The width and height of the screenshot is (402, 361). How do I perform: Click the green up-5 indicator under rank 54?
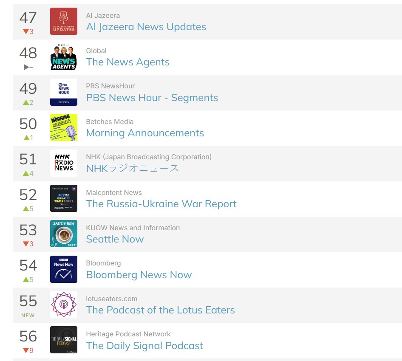click(x=28, y=279)
